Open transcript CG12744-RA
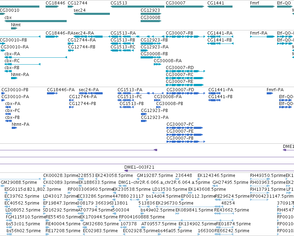The height and width of the screenshot is (236, 294). click(82, 40)
